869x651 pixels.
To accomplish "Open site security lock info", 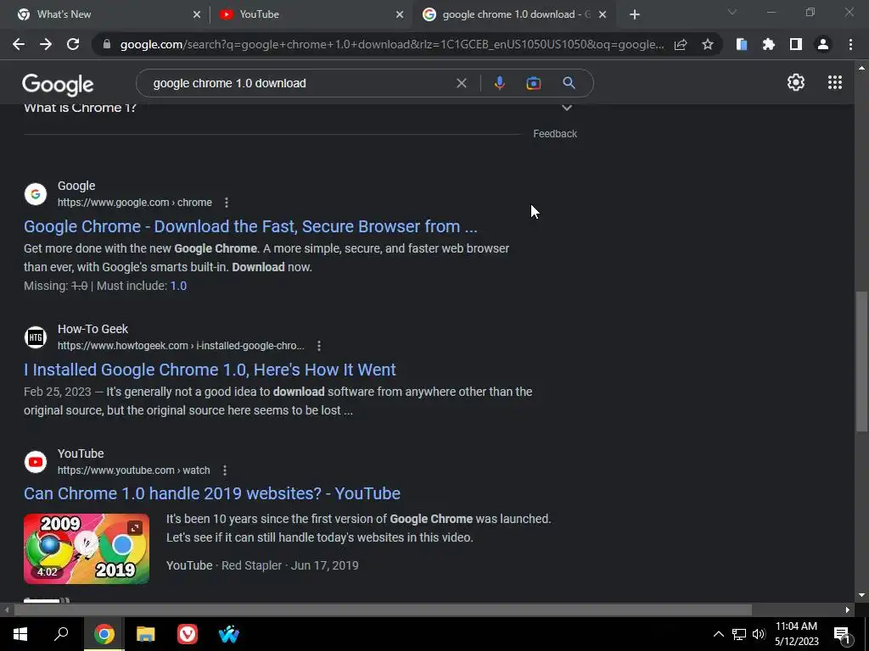I will 107,44.
